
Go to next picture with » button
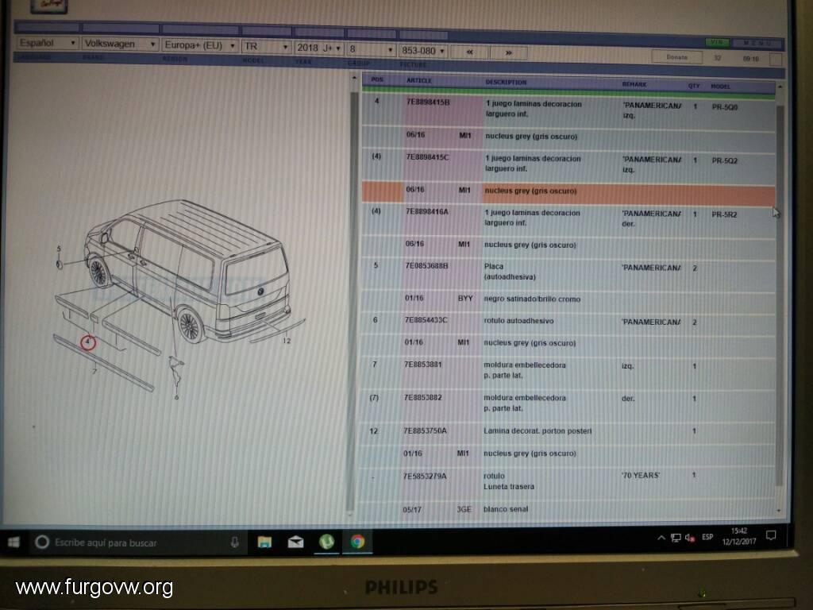coord(509,52)
